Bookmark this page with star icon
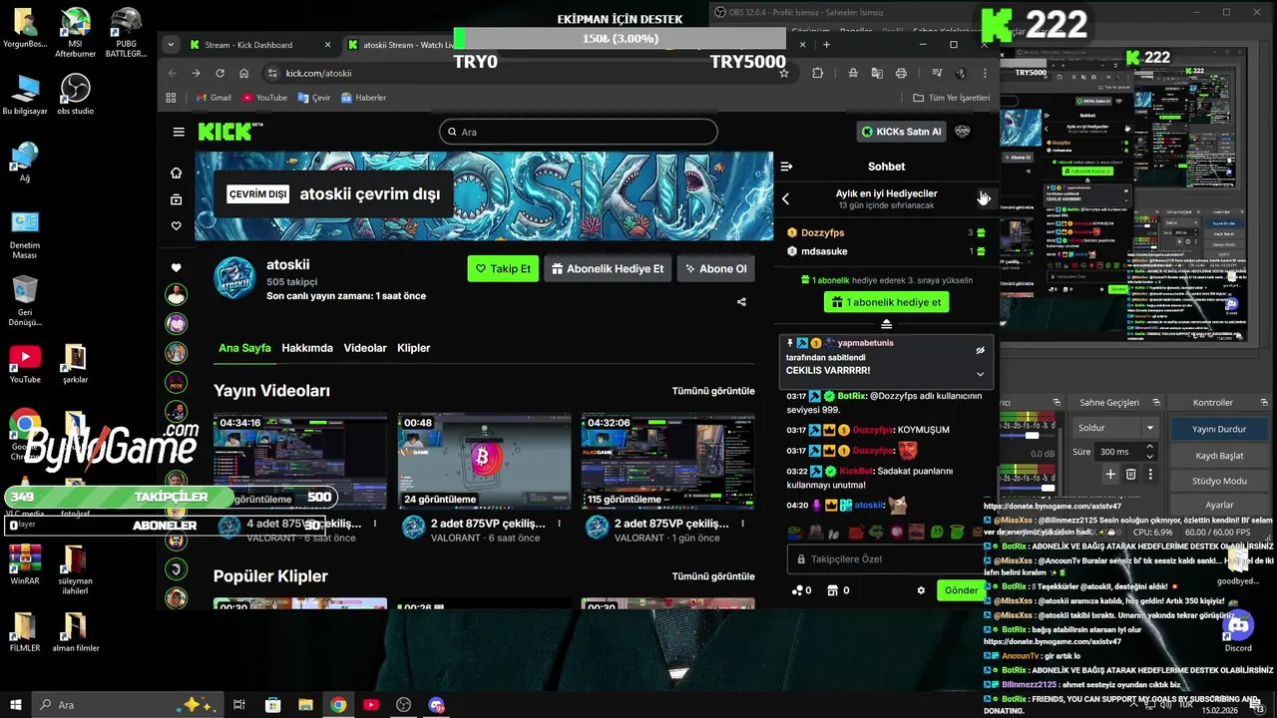The width and height of the screenshot is (1277, 718). (784, 73)
